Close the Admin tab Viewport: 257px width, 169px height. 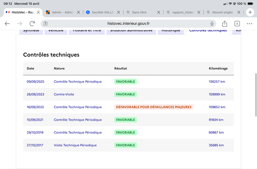click(x=78, y=12)
